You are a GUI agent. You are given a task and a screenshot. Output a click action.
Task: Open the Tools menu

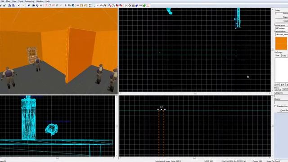[21, 1]
